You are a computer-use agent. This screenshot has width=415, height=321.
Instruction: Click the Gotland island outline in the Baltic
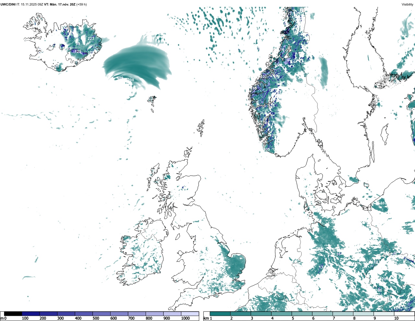384,134
